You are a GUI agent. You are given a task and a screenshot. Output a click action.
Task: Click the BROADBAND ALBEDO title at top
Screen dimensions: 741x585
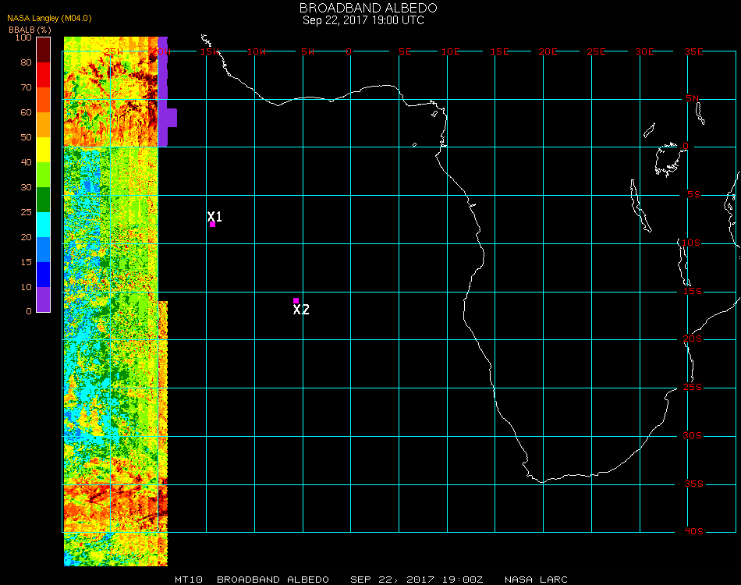coord(363,8)
